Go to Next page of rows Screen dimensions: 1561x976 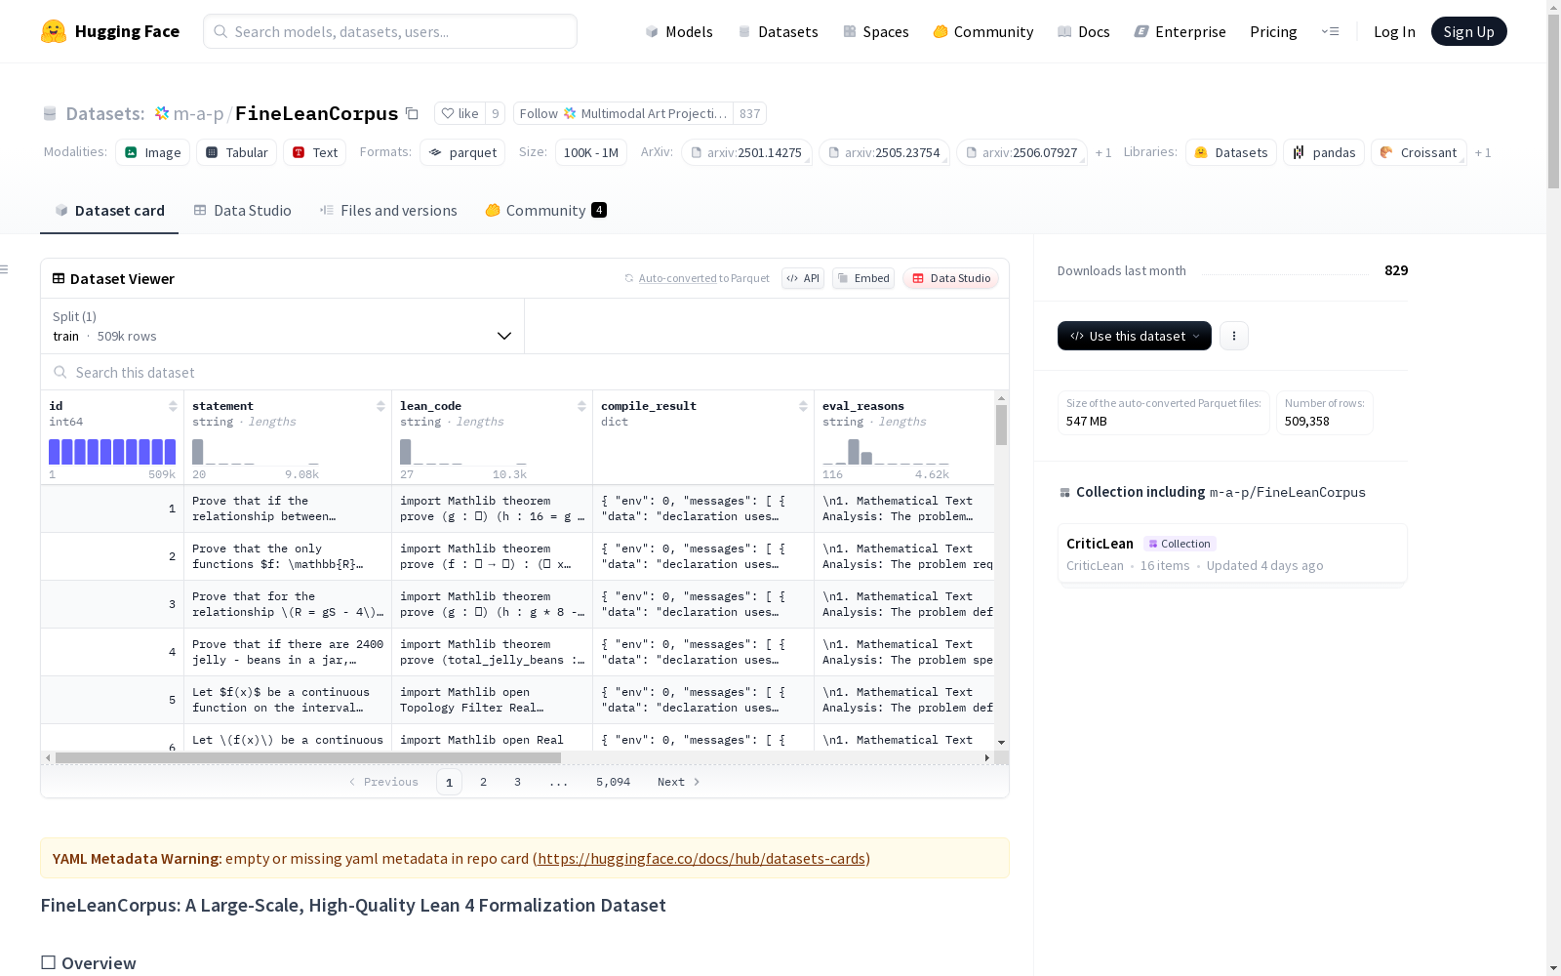click(679, 782)
